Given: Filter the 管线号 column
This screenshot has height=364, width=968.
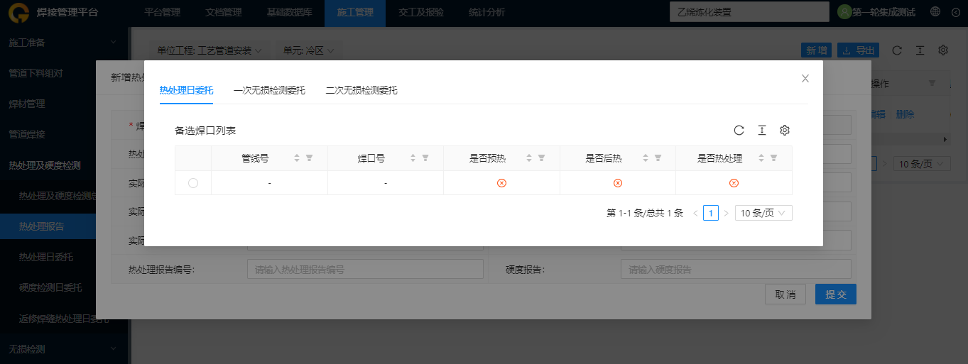Looking at the screenshot, I should click(309, 158).
